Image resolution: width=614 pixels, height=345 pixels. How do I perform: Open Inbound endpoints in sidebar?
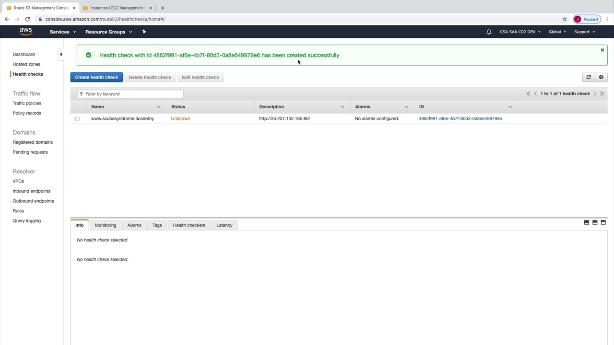pos(31,191)
